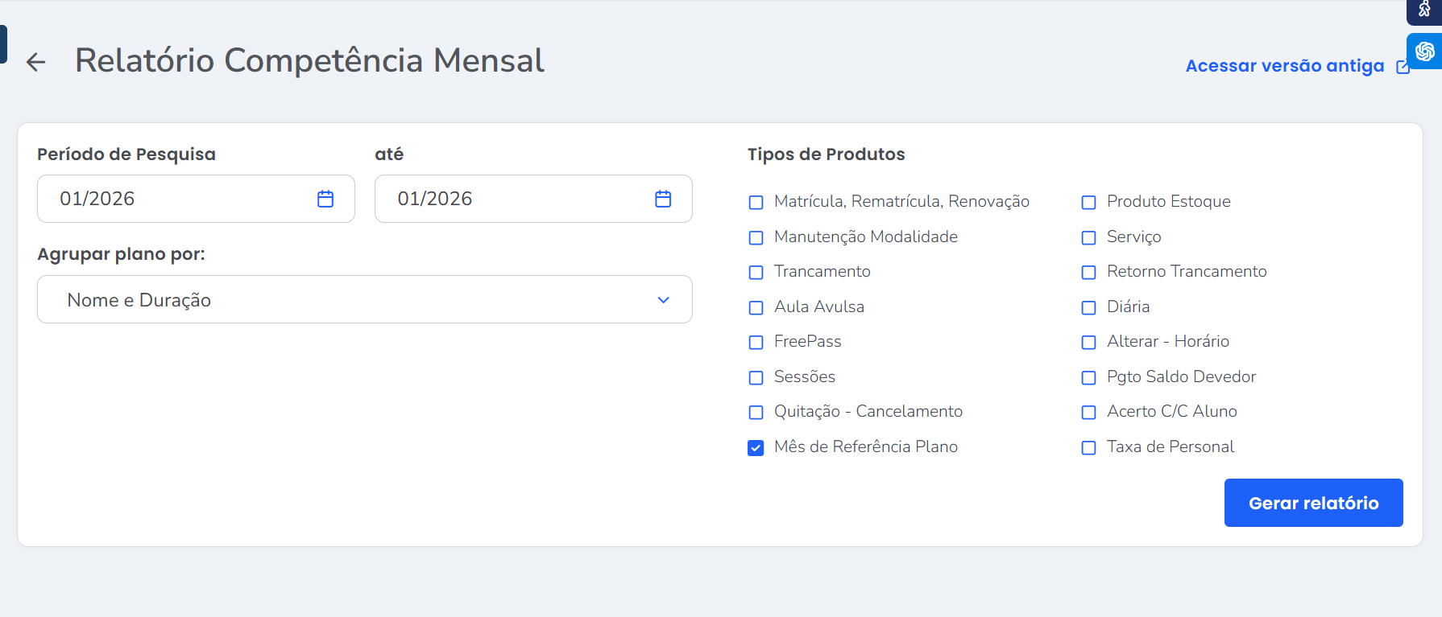Uncheck Mês de Referência Plano

[x=756, y=448]
